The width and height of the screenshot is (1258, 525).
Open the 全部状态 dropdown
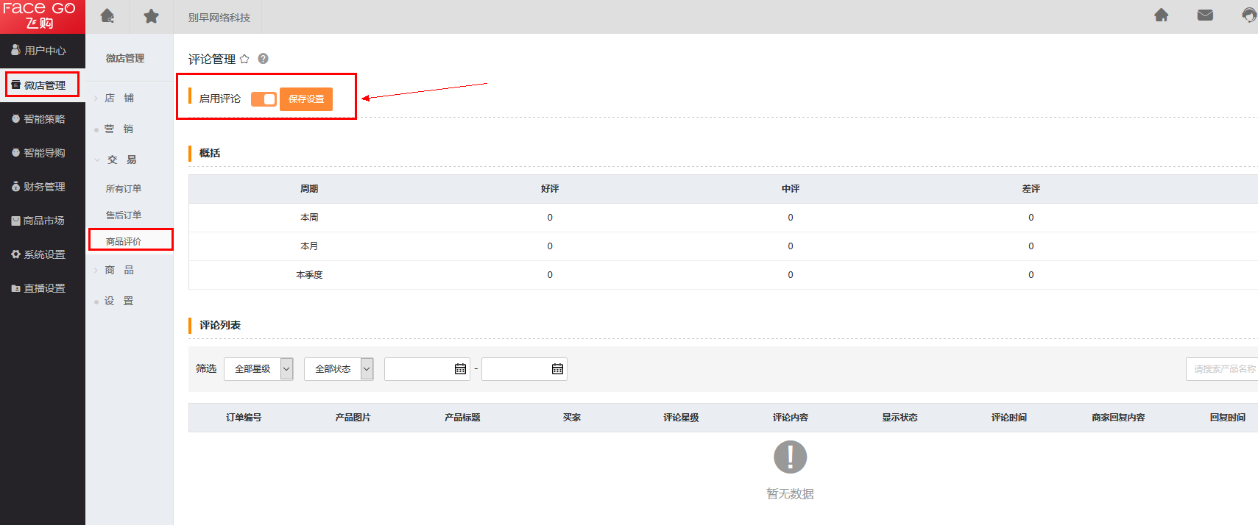tap(339, 369)
